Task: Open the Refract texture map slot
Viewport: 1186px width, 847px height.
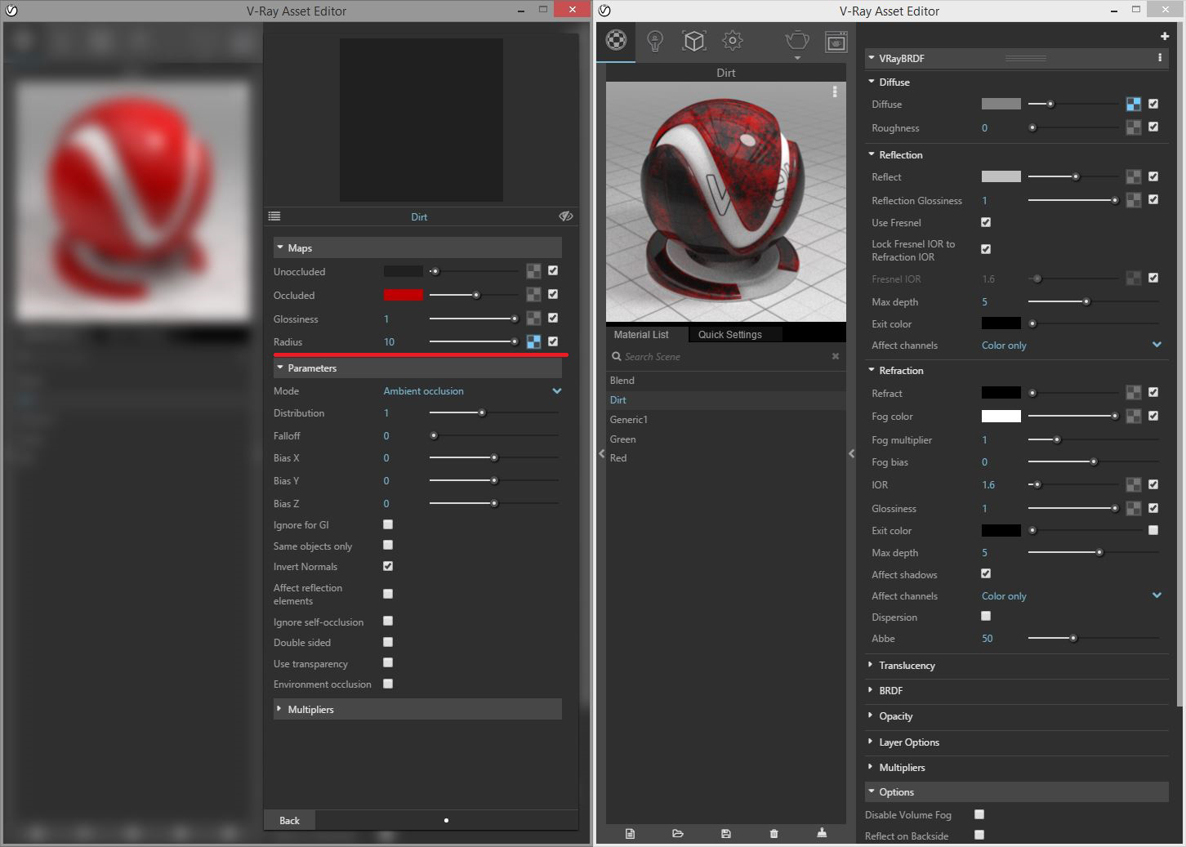Action: (x=1134, y=393)
